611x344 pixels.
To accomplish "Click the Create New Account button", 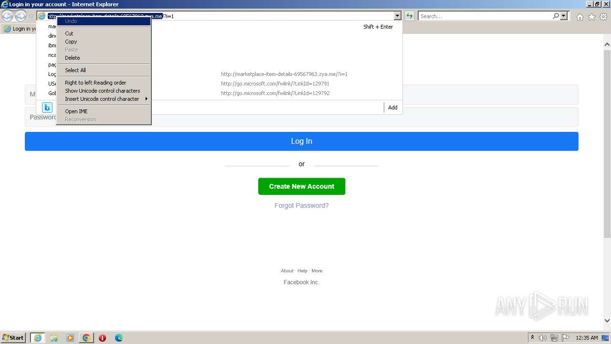I will pyautogui.click(x=301, y=186).
